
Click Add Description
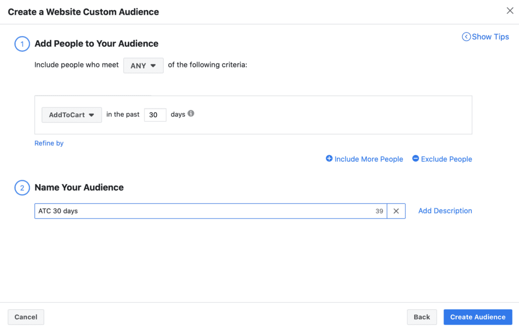tap(445, 211)
